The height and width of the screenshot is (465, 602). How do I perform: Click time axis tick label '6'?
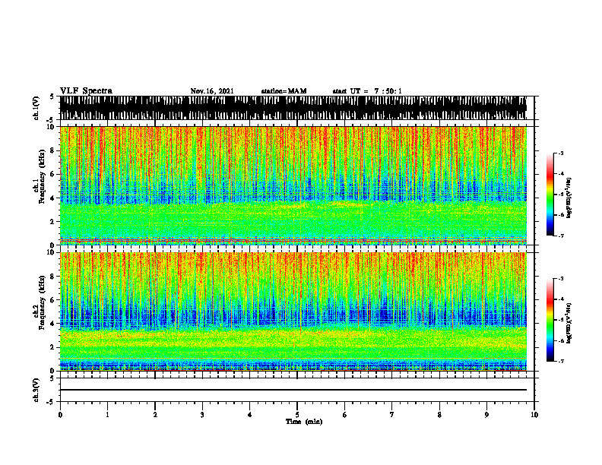tap(345, 415)
